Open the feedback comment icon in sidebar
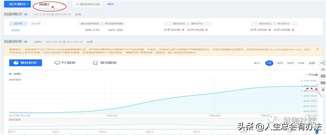This screenshot has height=135, width=326. [323, 83]
